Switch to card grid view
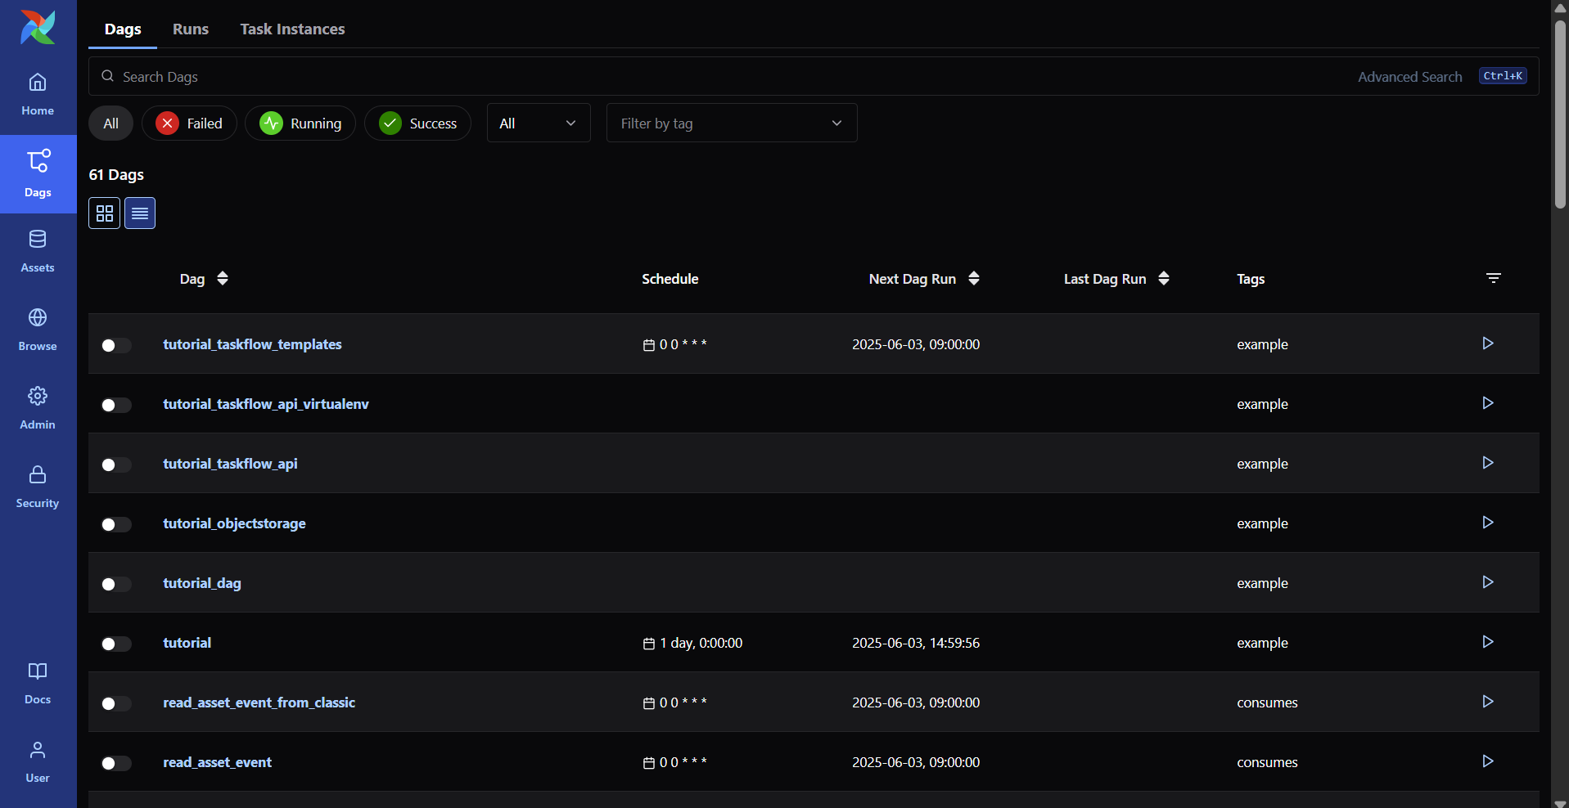1569x808 pixels. click(x=105, y=213)
